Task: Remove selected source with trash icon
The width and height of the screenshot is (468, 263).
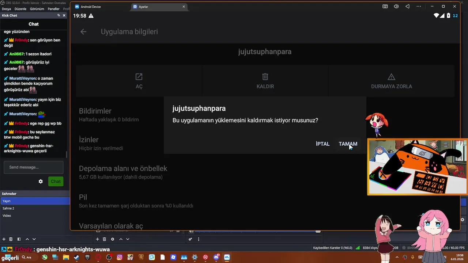Action: pyautogui.click(x=104, y=239)
